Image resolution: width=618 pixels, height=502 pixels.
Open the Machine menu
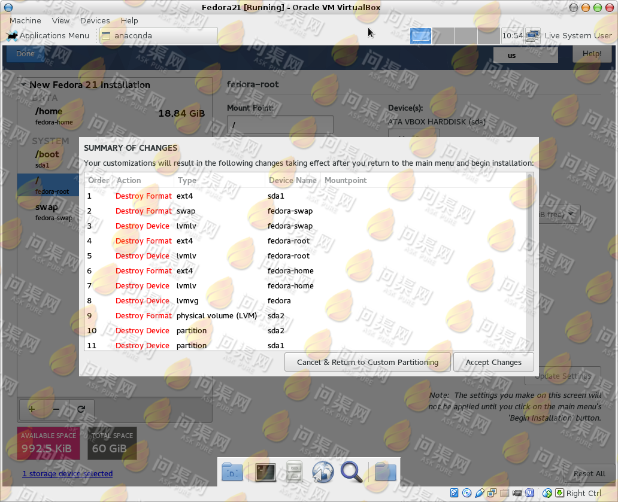point(25,20)
